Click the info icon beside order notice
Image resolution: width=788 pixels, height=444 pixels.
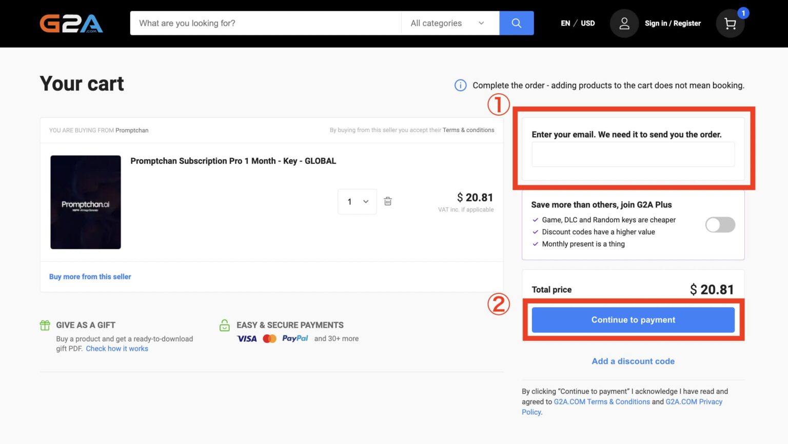tap(460, 86)
